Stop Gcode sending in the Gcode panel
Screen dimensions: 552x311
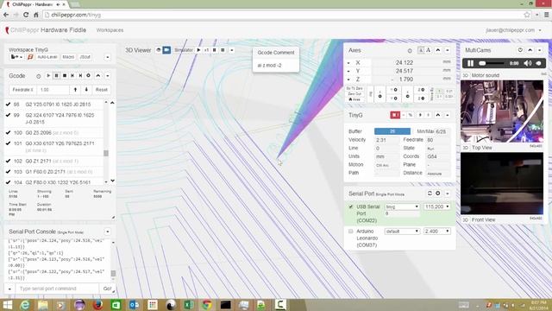click(x=65, y=76)
